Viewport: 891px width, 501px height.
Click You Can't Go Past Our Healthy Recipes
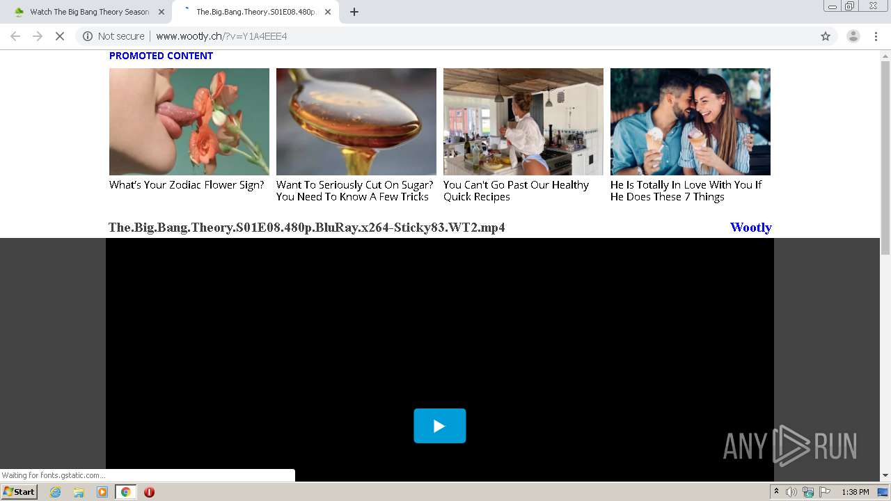pyautogui.click(x=516, y=191)
